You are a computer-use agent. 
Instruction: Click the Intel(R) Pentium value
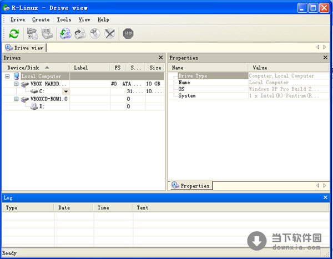click(x=284, y=96)
